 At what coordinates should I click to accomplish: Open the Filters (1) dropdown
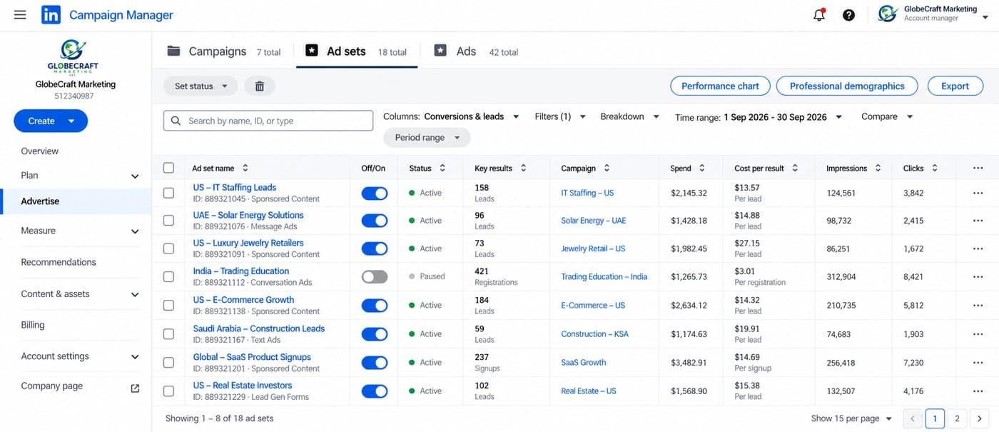(560, 116)
